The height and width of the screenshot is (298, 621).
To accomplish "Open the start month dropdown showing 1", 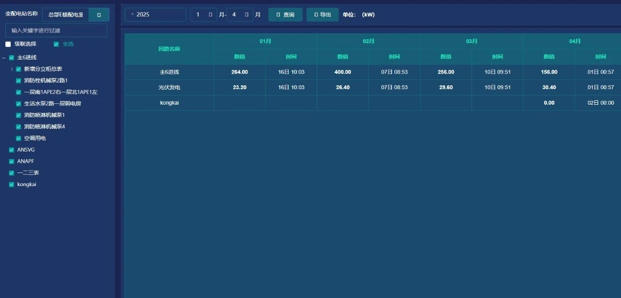I will point(203,15).
